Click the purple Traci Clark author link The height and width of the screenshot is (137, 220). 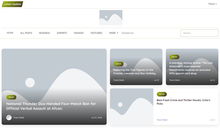tap(162, 120)
